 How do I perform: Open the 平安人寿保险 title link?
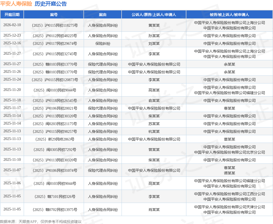pyautogui.click(x=16, y=4)
